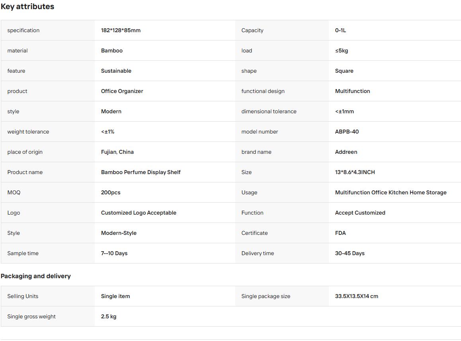Screen dimensions: 461x341
Task: Select the FDA certificate value
Action: pyautogui.click(x=340, y=233)
